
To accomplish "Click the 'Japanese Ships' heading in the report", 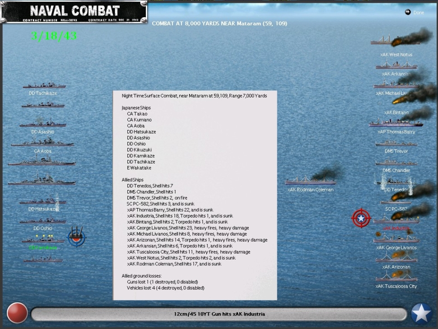I will click(x=136, y=108).
